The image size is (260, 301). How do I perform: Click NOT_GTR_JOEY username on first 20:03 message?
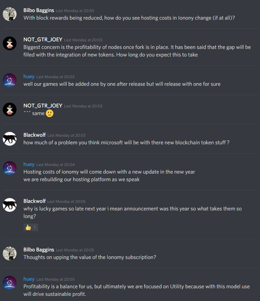coord(43,40)
